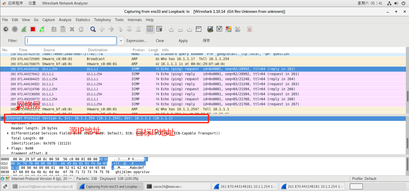Screen dimensions: 409x191
Task: Open preferences tools icon
Action: [237, 29]
